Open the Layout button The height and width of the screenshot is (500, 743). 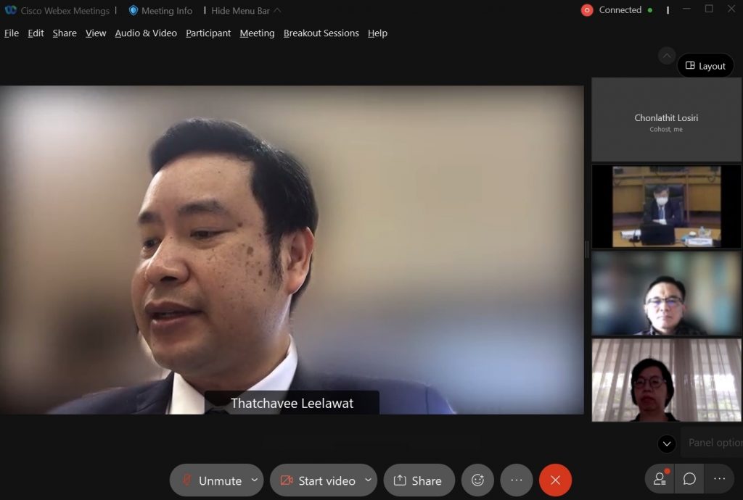tap(705, 66)
